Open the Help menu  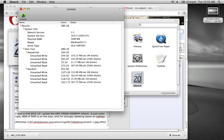(52, 2)
